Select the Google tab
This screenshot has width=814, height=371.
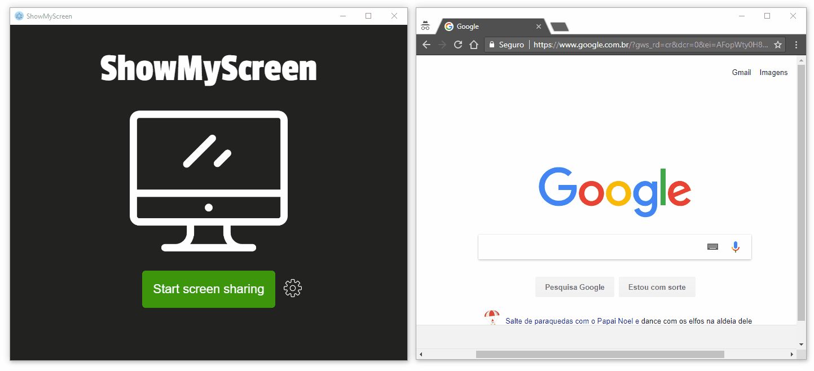pos(494,26)
